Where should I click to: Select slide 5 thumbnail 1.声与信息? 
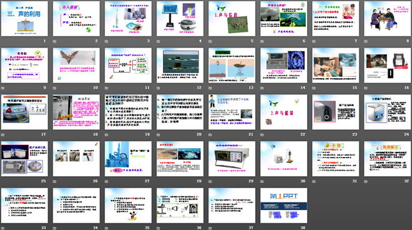232,18
